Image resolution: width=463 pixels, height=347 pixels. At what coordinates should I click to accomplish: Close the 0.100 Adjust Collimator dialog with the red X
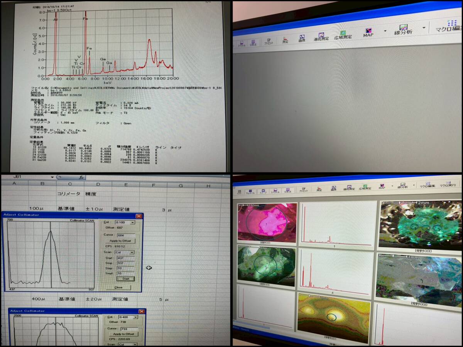pyautogui.click(x=139, y=216)
